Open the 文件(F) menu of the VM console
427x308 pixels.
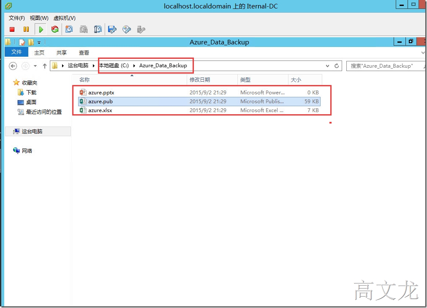point(16,18)
